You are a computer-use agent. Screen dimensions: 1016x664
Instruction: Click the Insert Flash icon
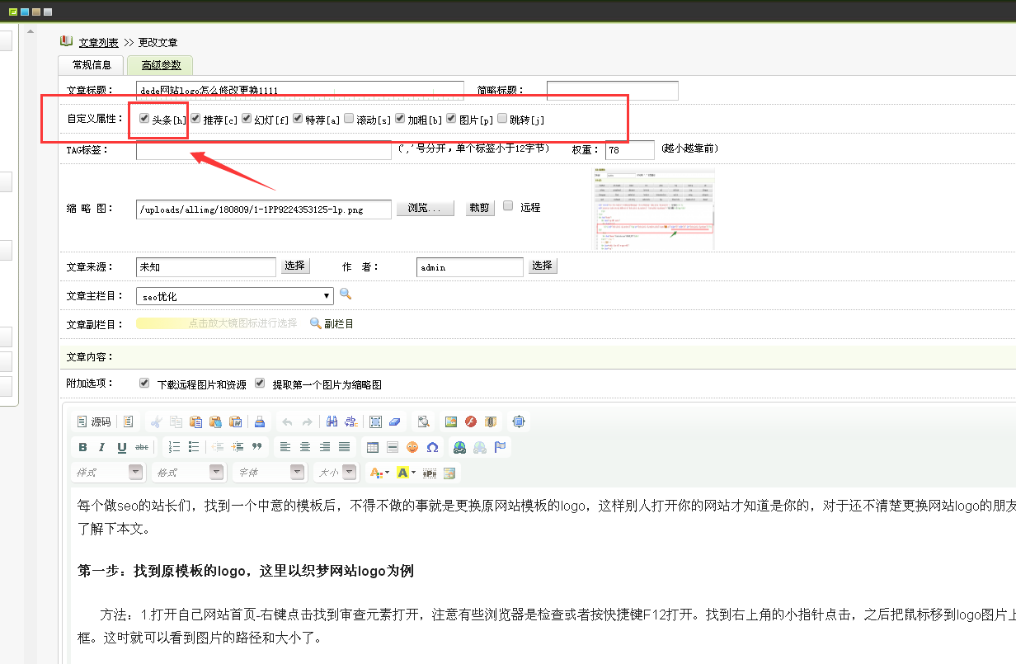point(471,421)
